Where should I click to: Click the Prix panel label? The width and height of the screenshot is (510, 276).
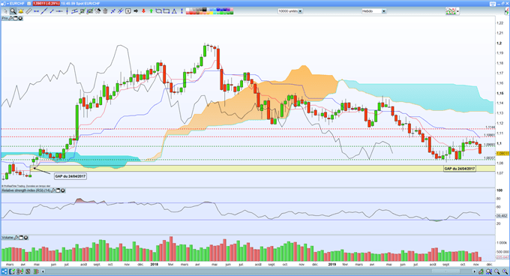click(x=5, y=18)
